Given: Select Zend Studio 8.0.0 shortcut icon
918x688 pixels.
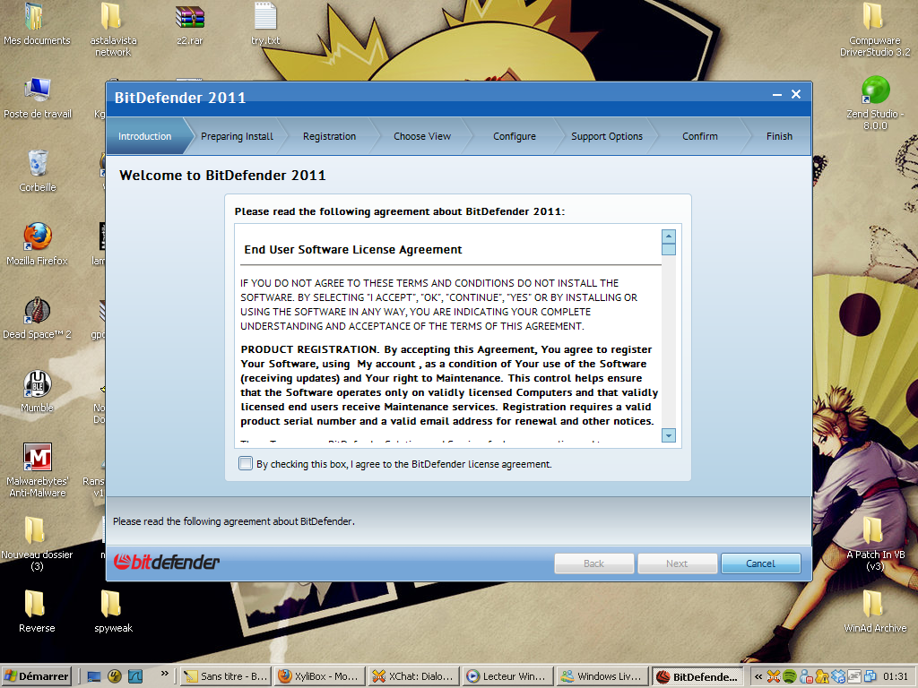Looking at the screenshot, I should [875, 102].
